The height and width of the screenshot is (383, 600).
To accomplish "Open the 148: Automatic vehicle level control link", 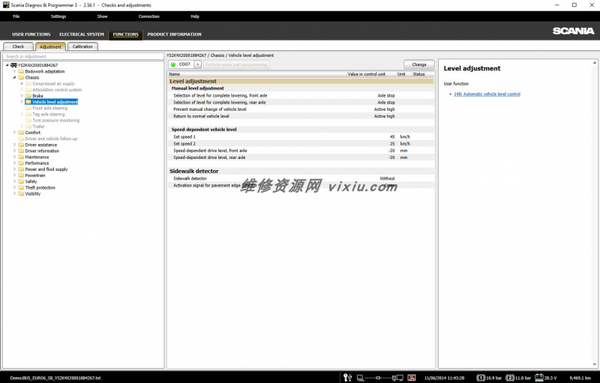I will click(487, 94).
